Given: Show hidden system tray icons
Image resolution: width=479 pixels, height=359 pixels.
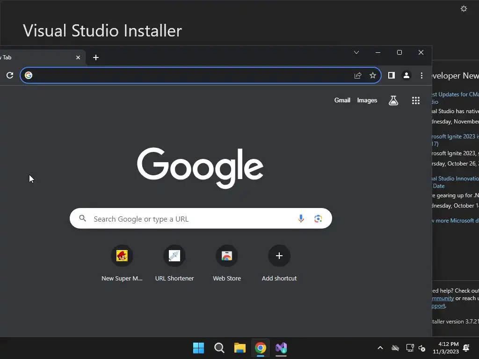Looking at the screenshot, I should (x=380, y=348).
